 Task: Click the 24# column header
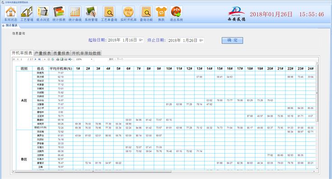311,69
